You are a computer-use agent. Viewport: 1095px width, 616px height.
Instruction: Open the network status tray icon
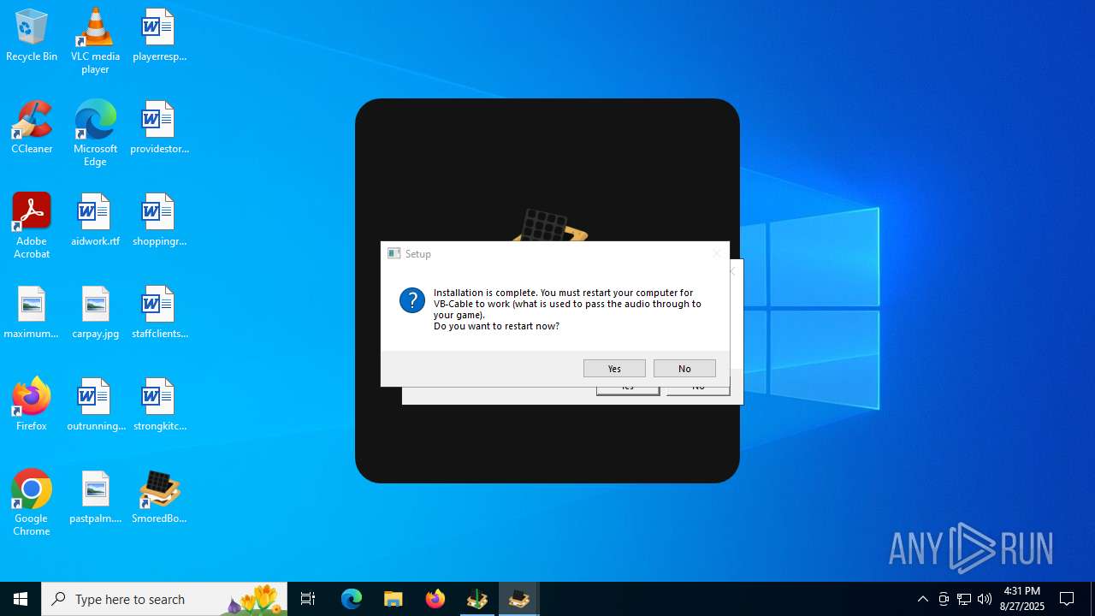pos(964,599)
